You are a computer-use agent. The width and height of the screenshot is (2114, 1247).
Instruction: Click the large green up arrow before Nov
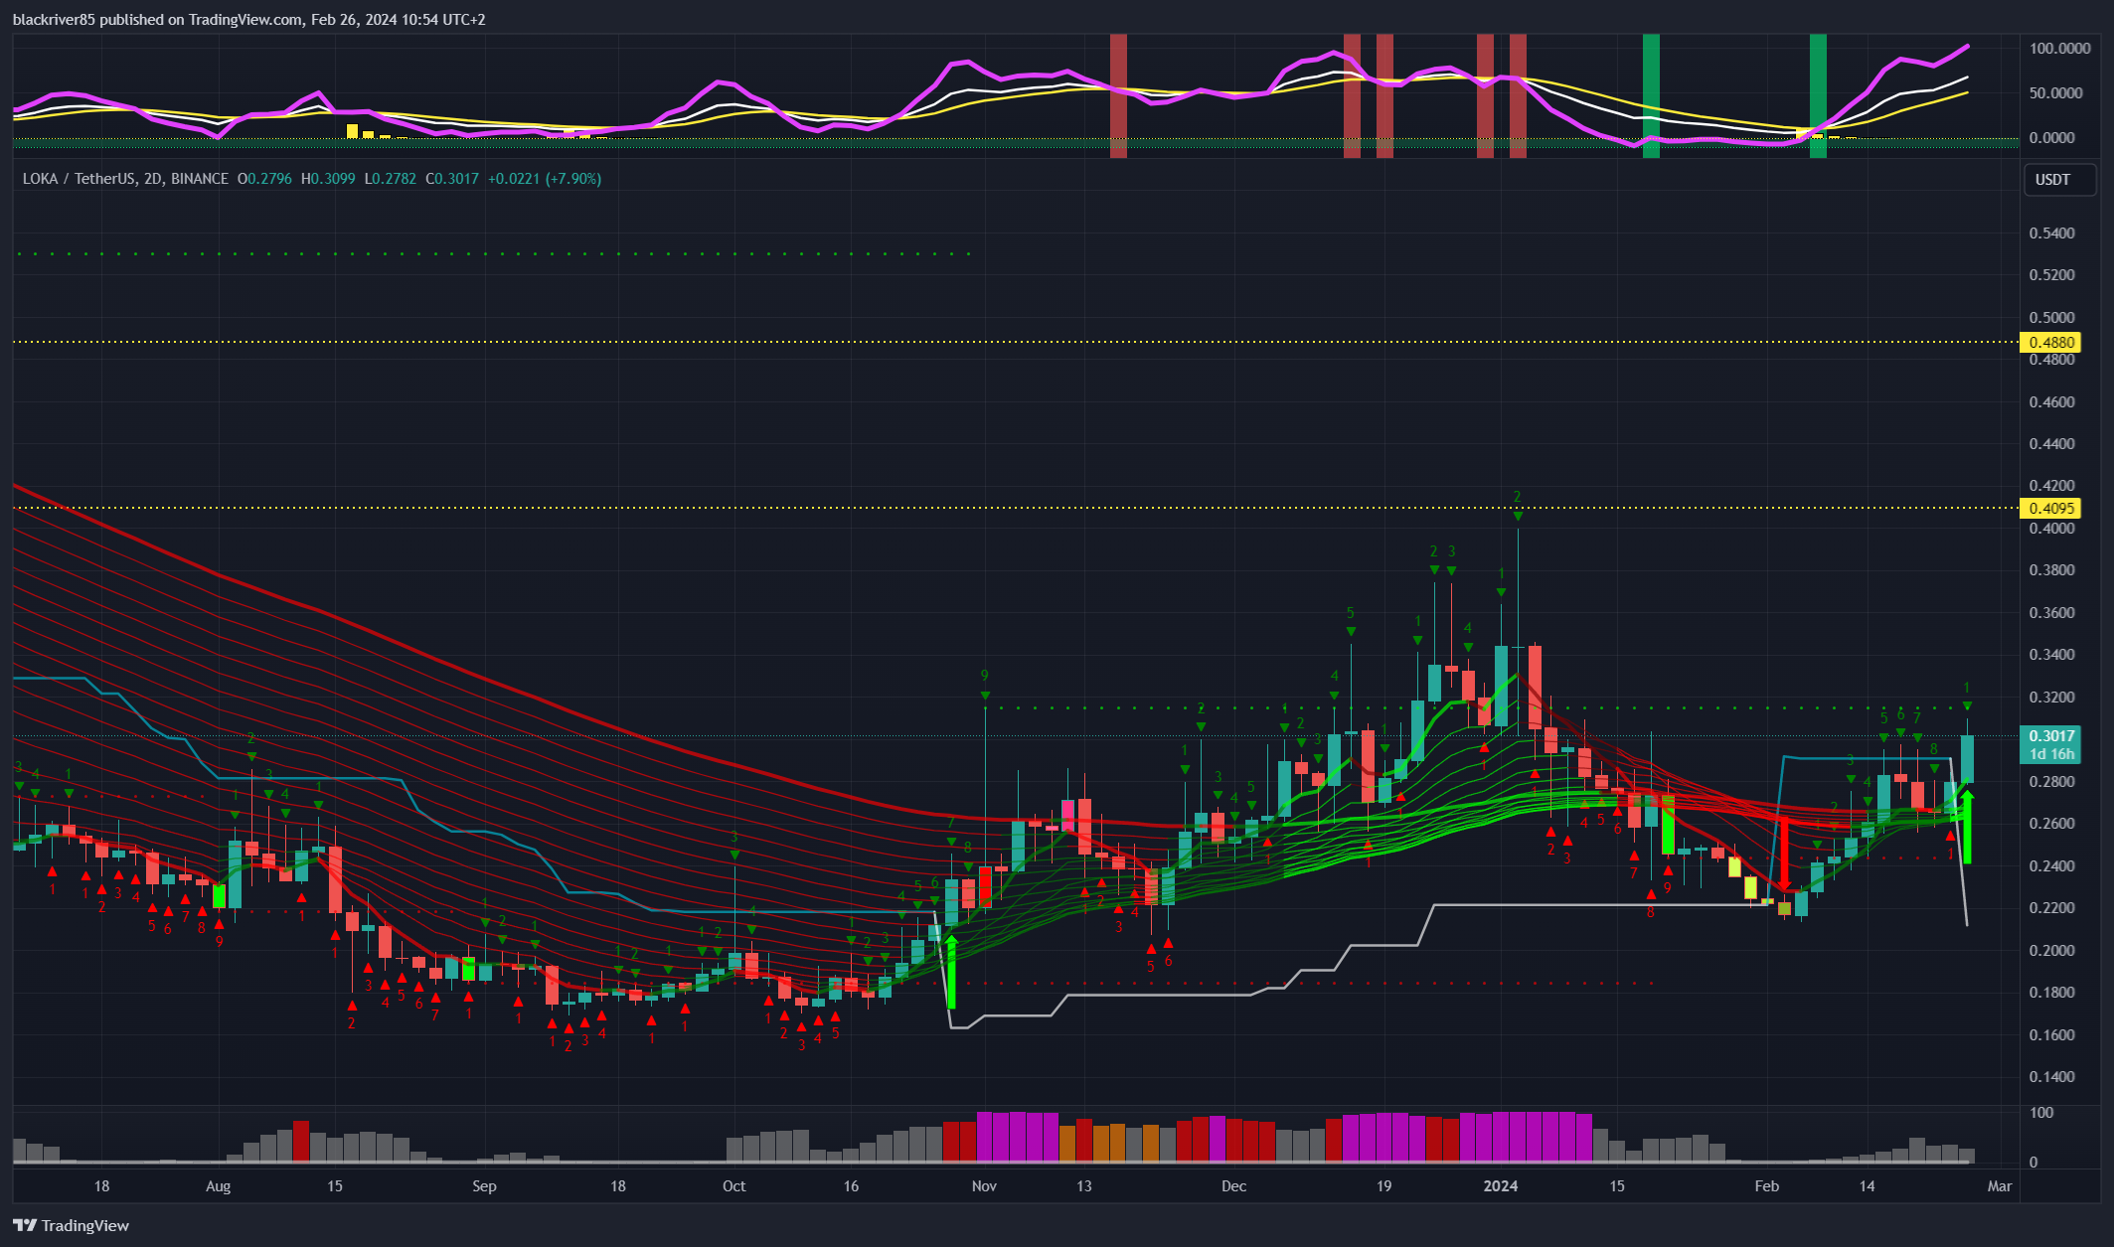click(x=951, y=971)
